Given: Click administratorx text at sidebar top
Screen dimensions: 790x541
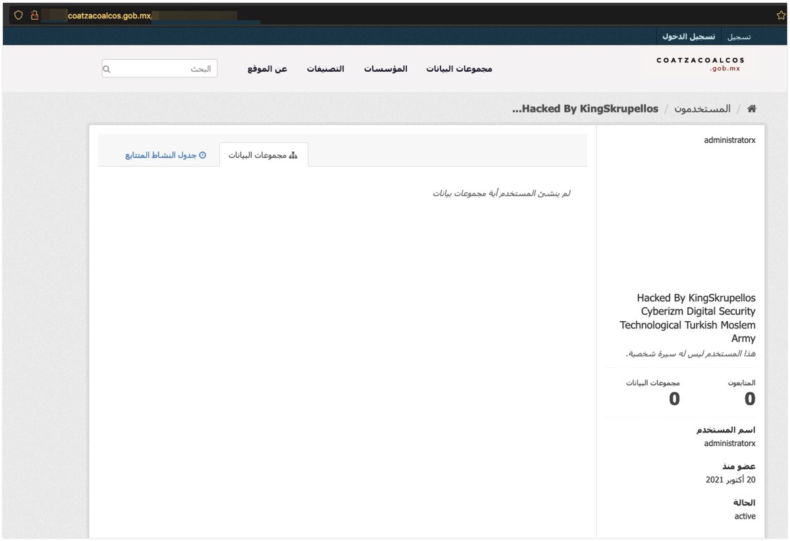Looking at the screenshot, I should click(729, 140).
